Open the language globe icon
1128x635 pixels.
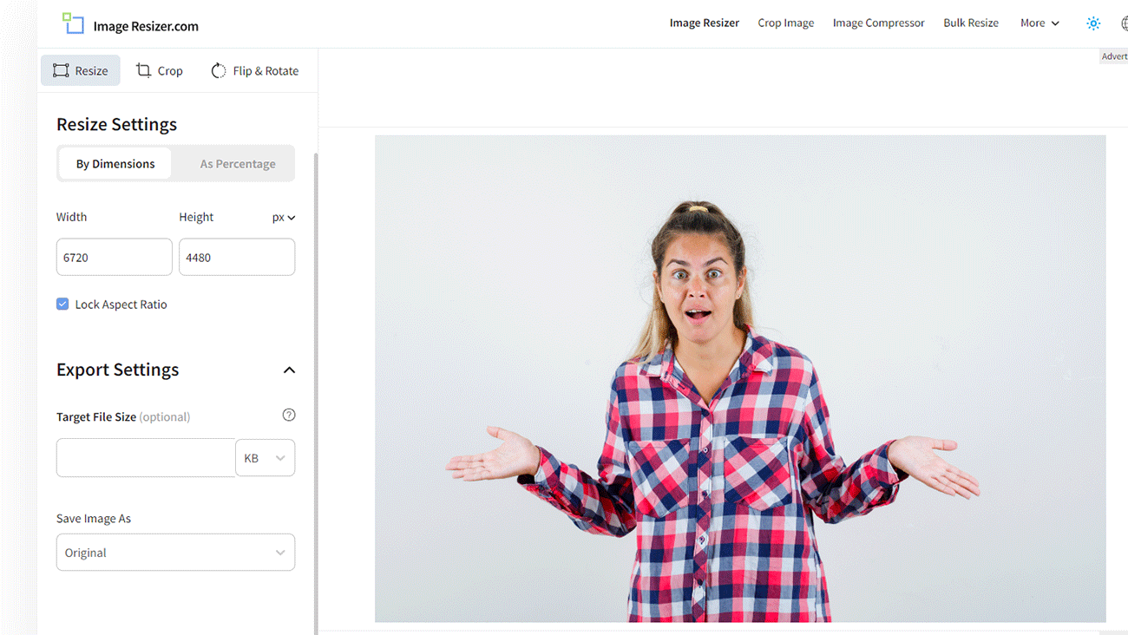(x=1125, y=23)
